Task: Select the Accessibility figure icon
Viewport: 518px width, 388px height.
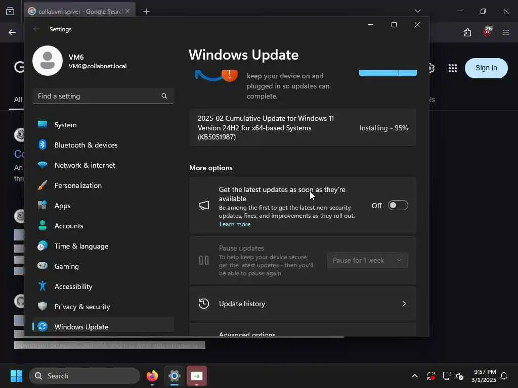Action: point(42,286)
